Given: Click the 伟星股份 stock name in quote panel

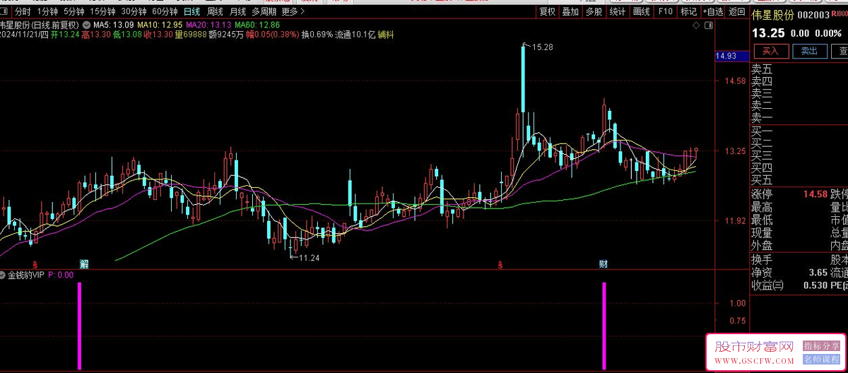Looking at the screenshot, I should pyautogui.click(x=774, y=16).
